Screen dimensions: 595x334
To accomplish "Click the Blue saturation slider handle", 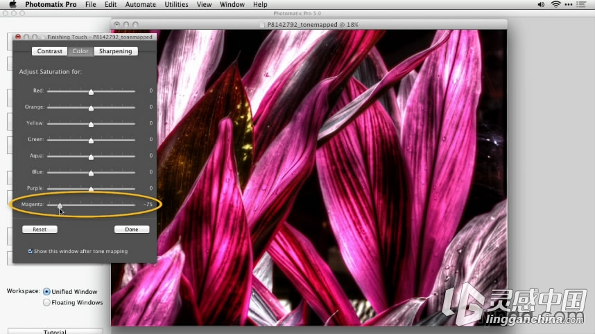I will (91, 174).
